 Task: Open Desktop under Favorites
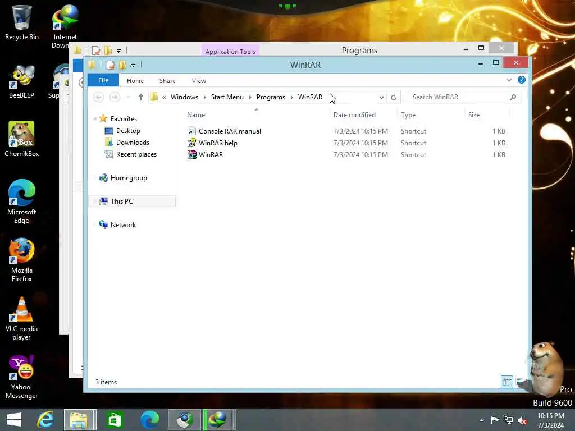click(x=128, y=130)
